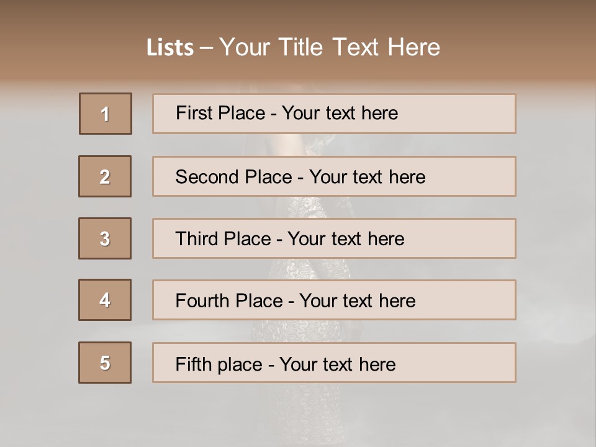Select the bold word Lists in title
The width and height of the screenshot is (596, 447).
(170, 48)
